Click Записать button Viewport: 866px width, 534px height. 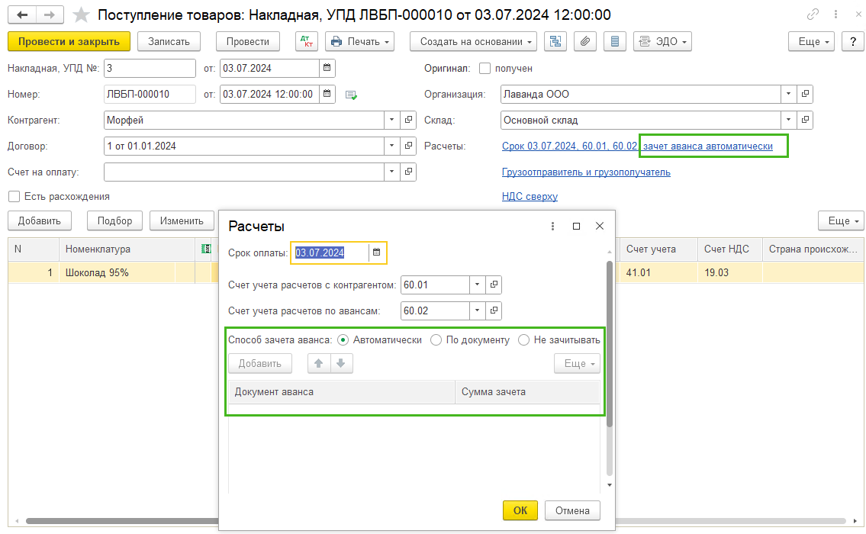coord(169,41)
